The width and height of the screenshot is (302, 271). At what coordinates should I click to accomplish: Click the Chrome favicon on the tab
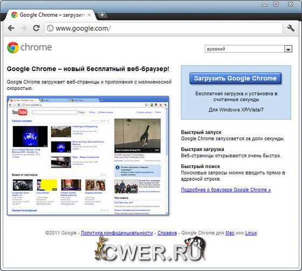pyautogui.click(x=14, y=15)
